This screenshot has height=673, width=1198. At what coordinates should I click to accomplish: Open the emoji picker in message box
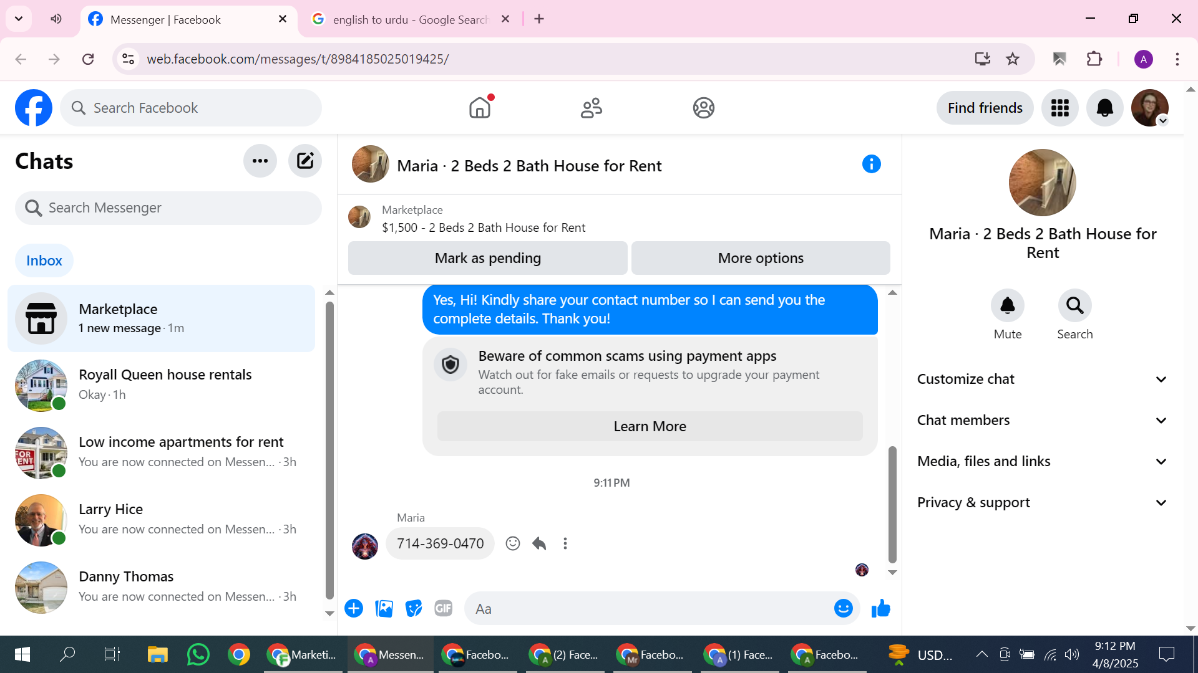click(843, 608)
